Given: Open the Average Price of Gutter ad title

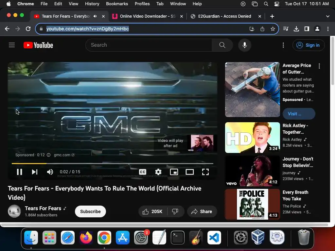Looking at the screenshot, I should pyautogui.click(x=297, y=69).
